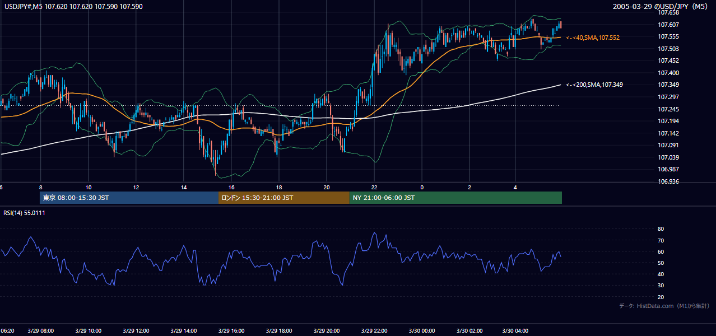Click the 3/30 04:00 time label

[517, 330]
